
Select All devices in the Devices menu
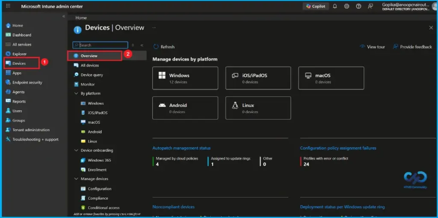tap(89, 65)
